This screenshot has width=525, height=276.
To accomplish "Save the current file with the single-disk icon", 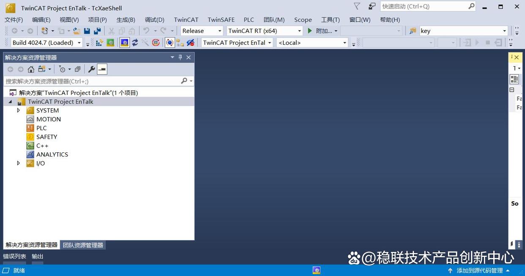I will click(x=87, y=31).
